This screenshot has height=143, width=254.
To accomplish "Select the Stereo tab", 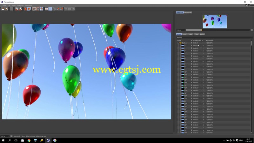I will (202, 34).
